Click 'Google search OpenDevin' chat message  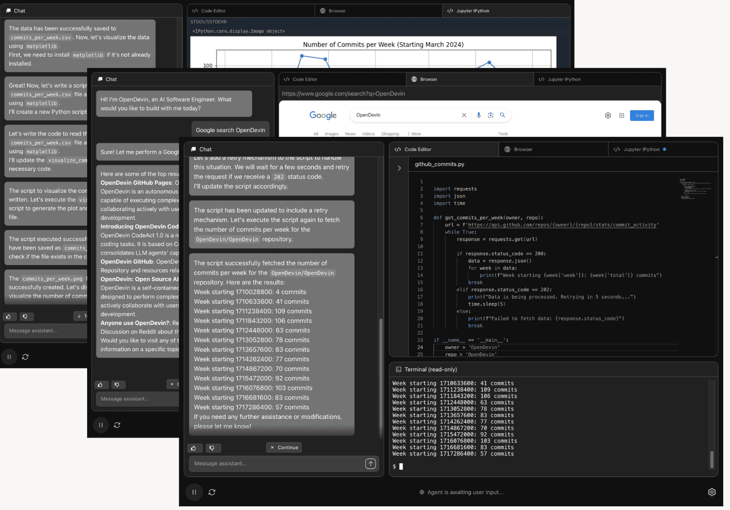coord(230,130)
